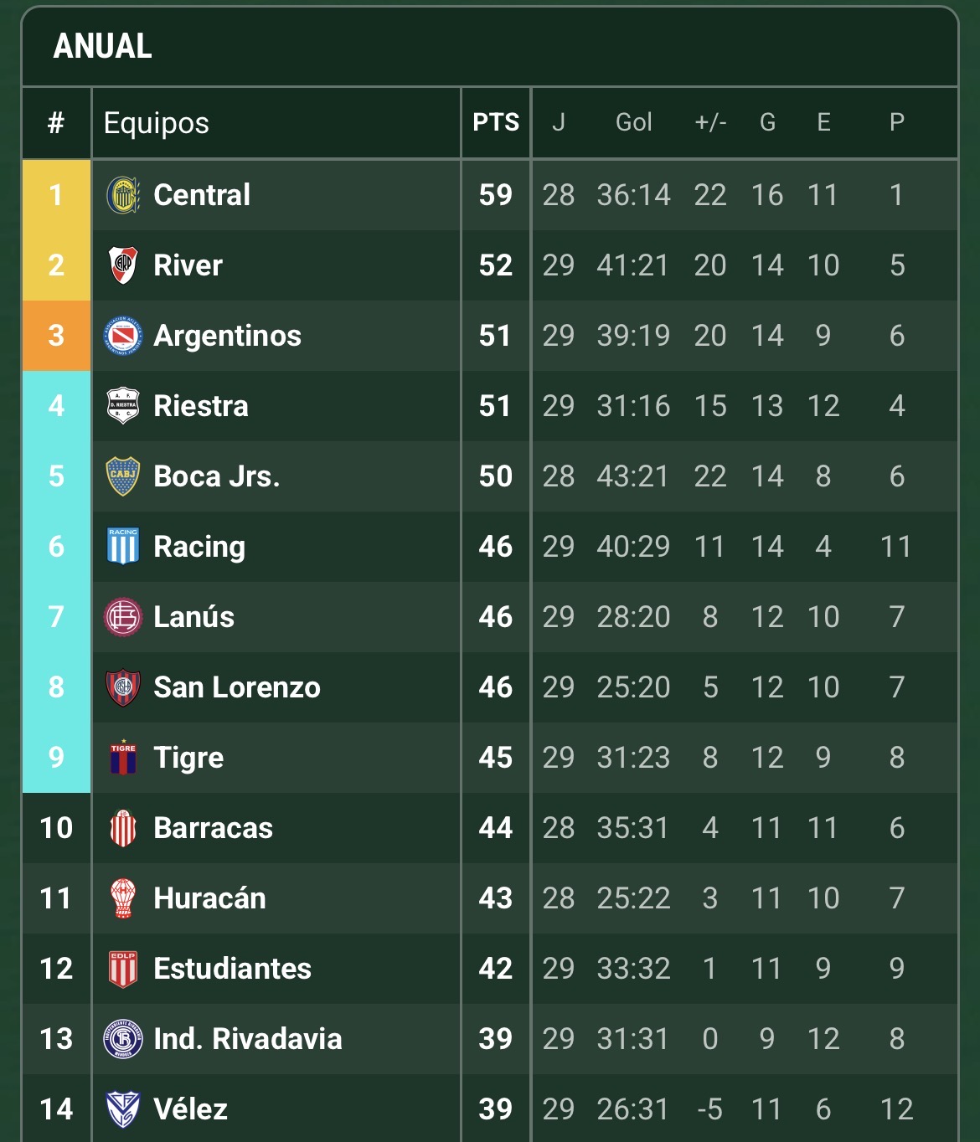Open Ind. Rivadavia team page
This screenshot has width=980, height=1142.
[247, 1039]
